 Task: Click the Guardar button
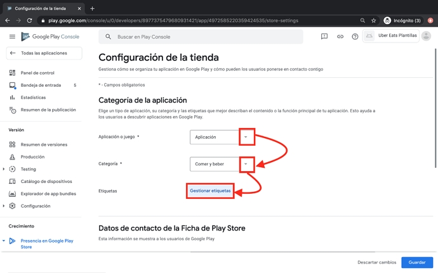pos(417,262)
